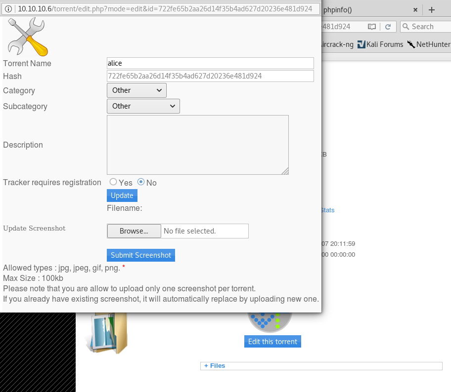451x392 pixels.
Task: Open the Kali Forums bookmark
Action: point(380,44)
